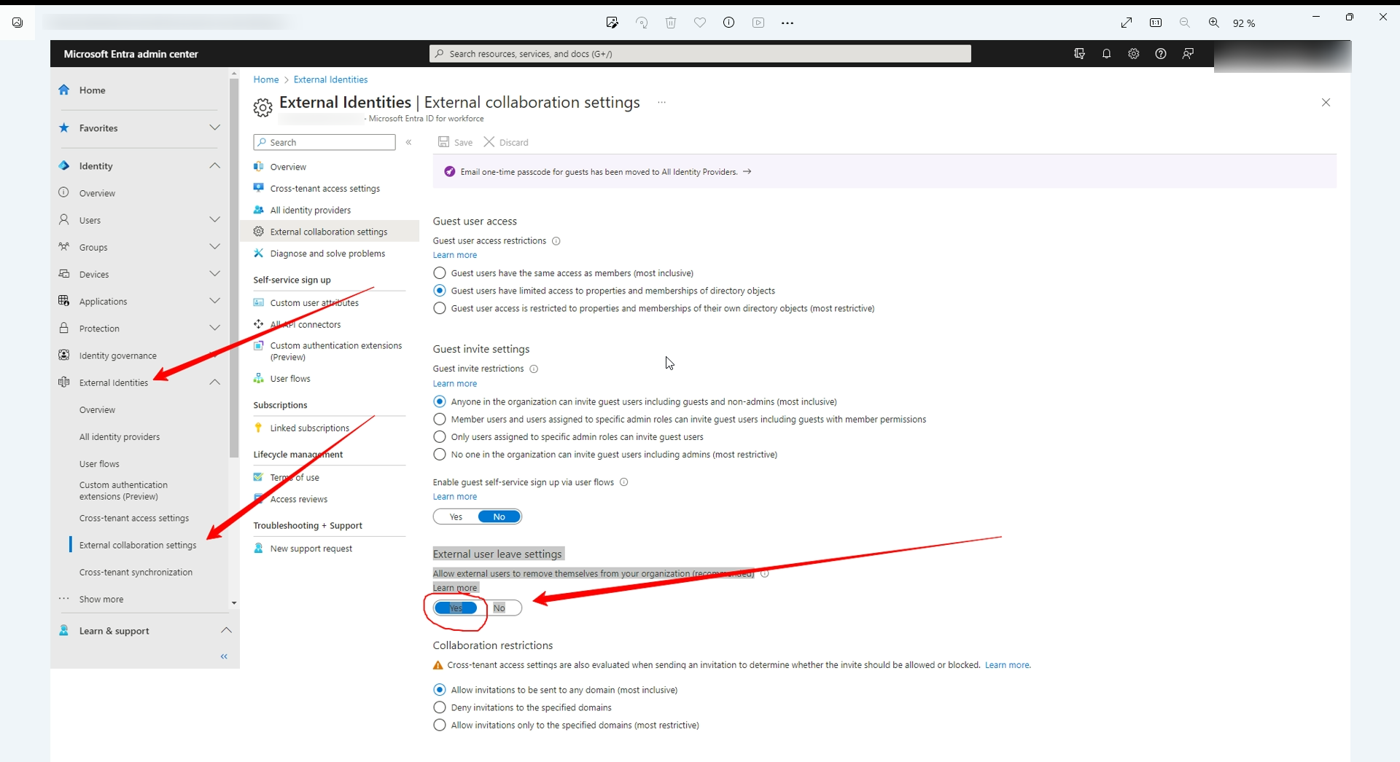Click the search resources, services, docs box

click(x=700, y=54)
